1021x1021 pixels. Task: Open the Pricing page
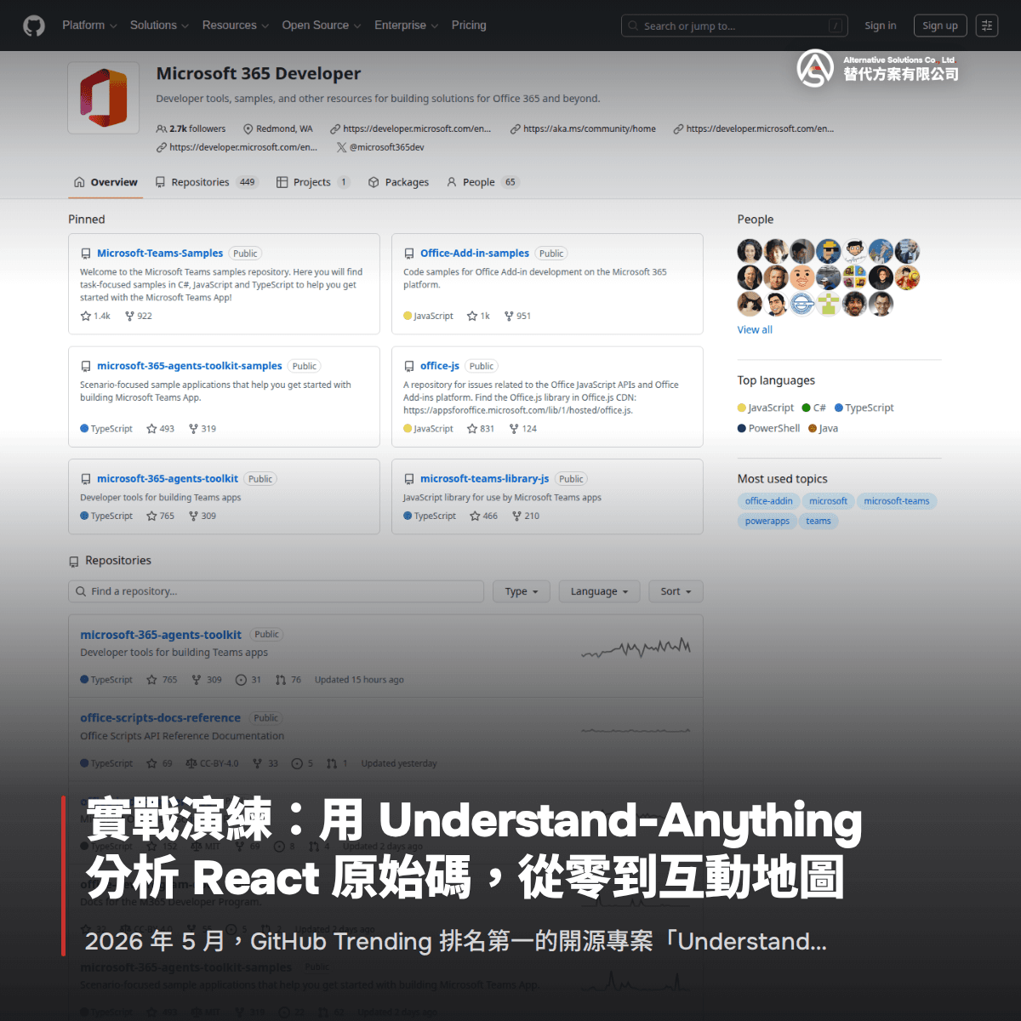(x=469, y=26)
